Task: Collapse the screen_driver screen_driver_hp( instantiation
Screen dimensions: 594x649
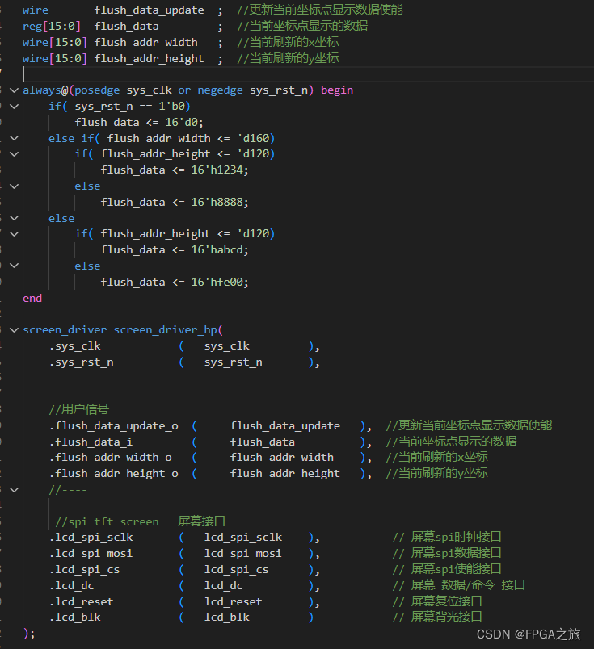Action: [x=14, y=330]
